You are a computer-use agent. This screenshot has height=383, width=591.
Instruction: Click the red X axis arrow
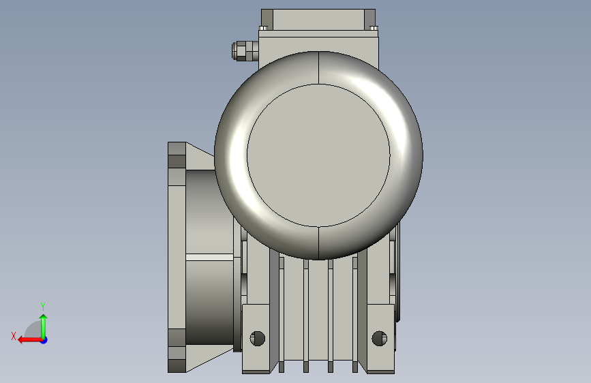tap(30, 340)
